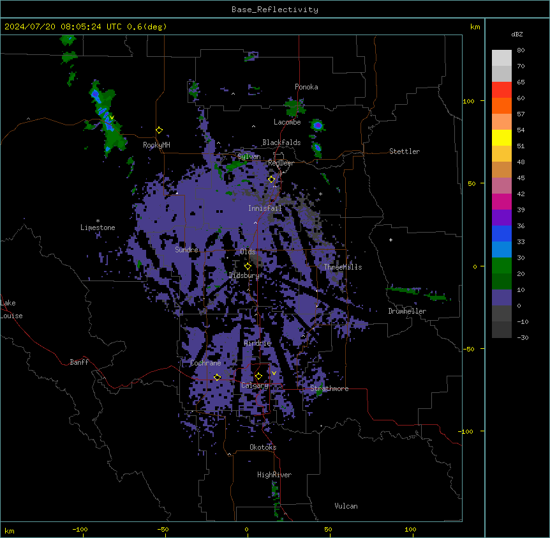550x538 pixels.
Task: Click the Calgary city label
Action: [x=255, y=385]
